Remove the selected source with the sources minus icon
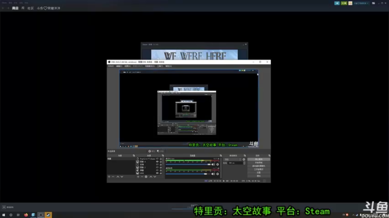389x218 pixels. (x=142, y=177)
